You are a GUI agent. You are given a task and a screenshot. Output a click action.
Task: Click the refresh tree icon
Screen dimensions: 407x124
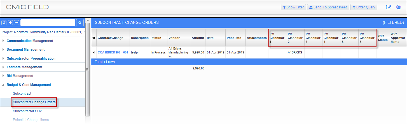4,23
